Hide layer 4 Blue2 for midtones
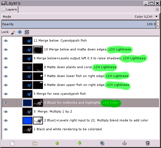161x148 pixels. click(x=6, y=103)
